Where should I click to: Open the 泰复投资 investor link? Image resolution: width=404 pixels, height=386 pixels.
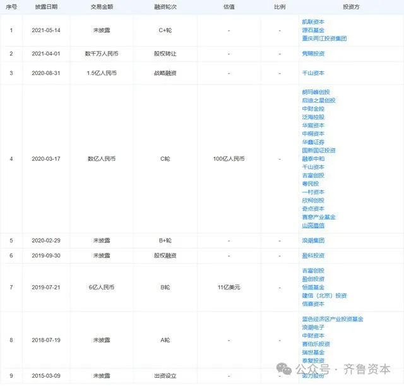click(x=313, y=361)
